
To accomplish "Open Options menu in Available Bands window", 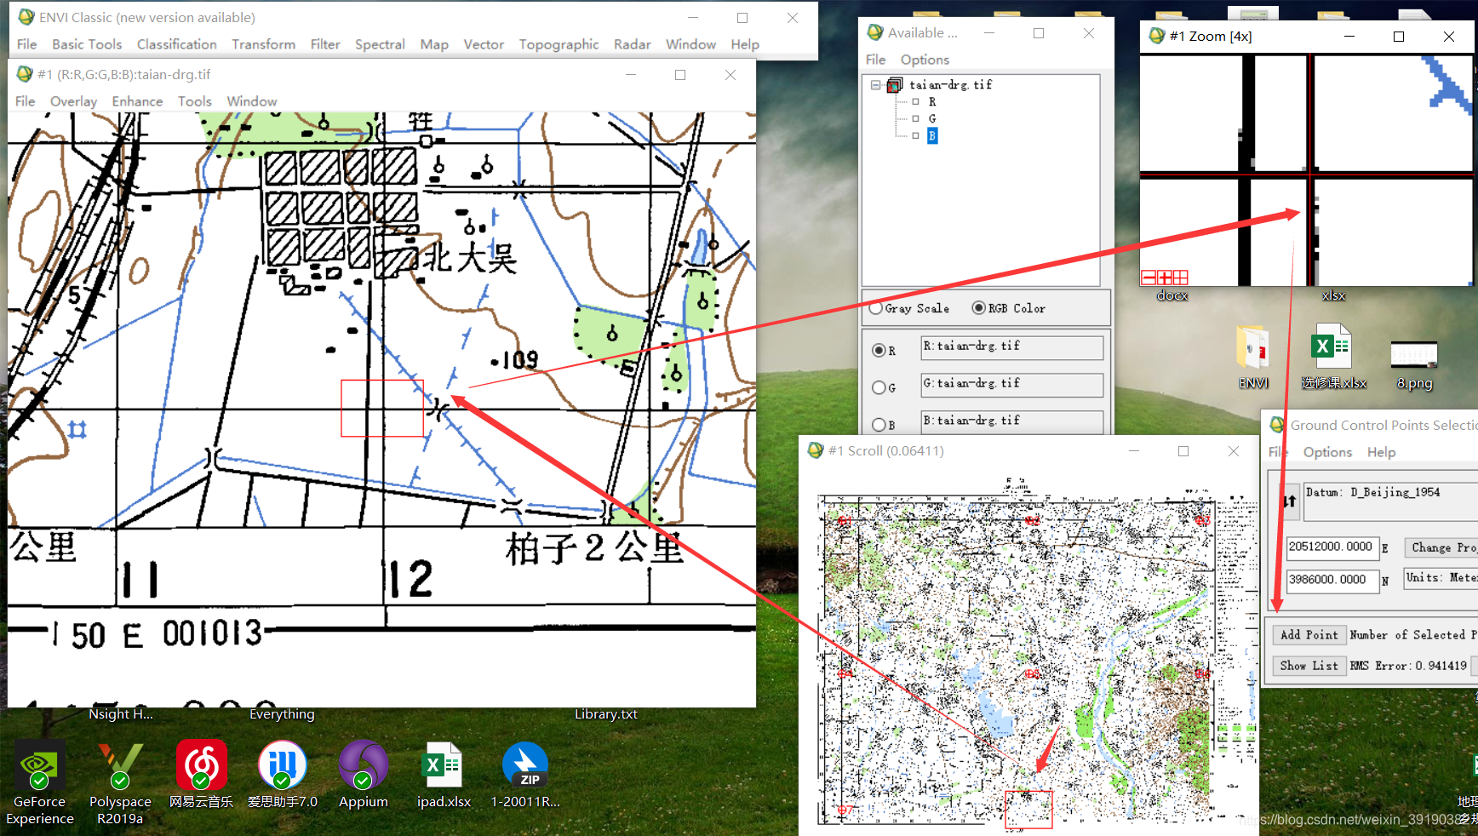I will tap(925, 60).
